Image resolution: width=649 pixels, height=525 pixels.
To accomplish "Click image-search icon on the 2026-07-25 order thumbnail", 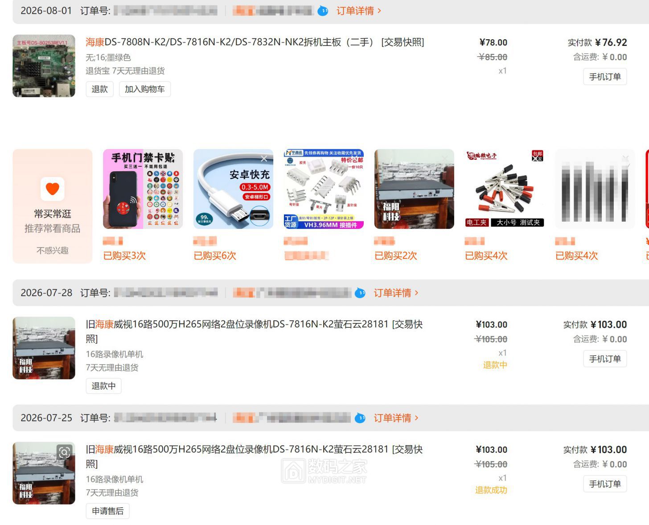I will click(x=64, y=453).
